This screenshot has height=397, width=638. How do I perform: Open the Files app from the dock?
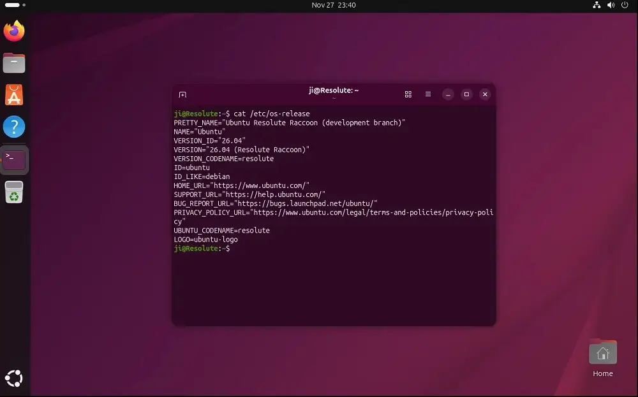pos(13,62)
